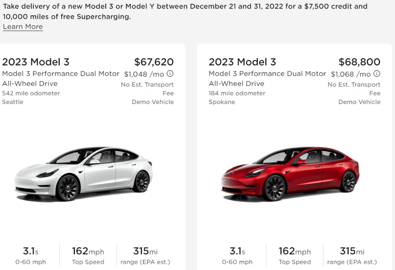Image resolution: width=395 pixels, height=270 pixels.
Task: Open the 2023 Model 3 Seattle listing title
Action: tap(36, 62)
